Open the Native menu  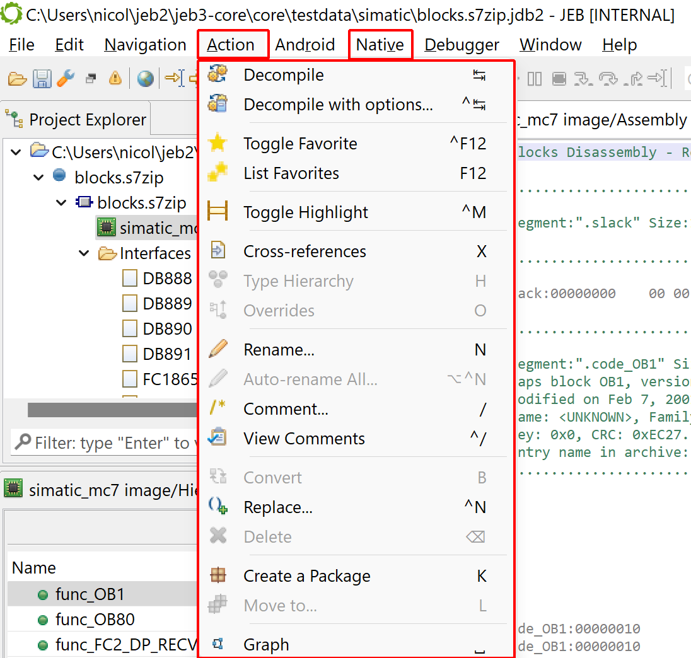tap(380, 45)
